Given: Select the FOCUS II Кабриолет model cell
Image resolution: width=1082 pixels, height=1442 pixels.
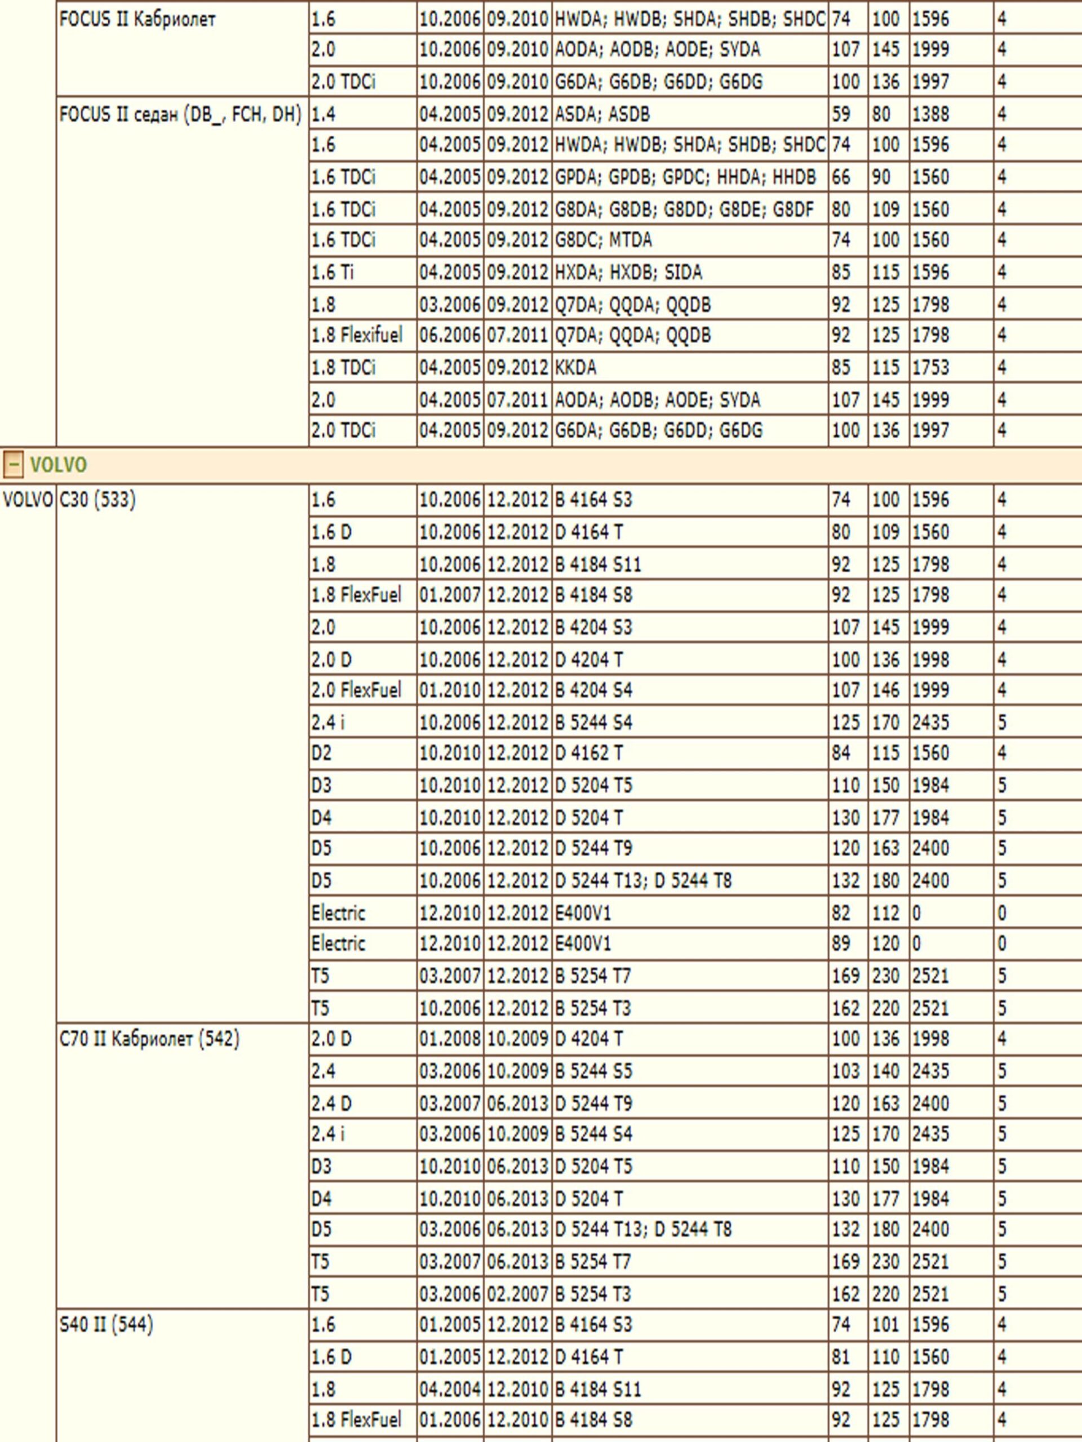Looking at the screenshot, I should click(x=137, y=20).
